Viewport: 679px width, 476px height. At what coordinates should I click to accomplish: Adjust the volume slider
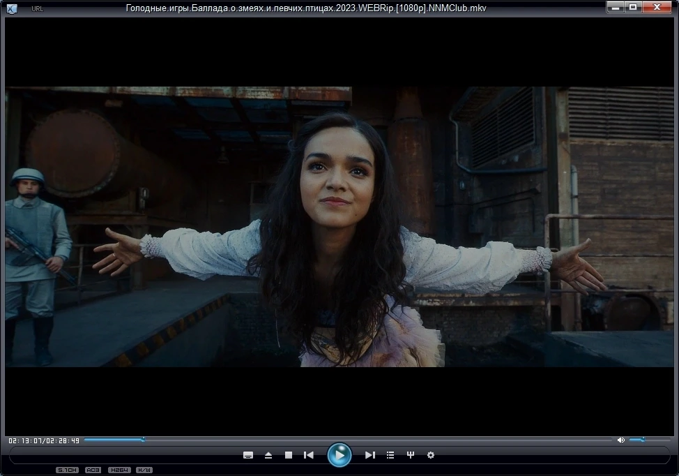pos(650,440)
